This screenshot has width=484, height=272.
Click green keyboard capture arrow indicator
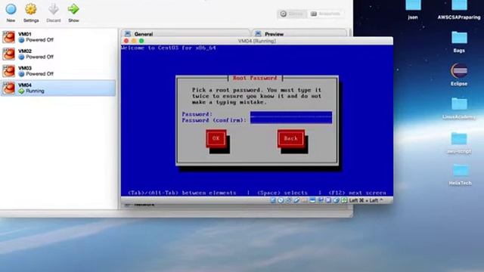344,200
